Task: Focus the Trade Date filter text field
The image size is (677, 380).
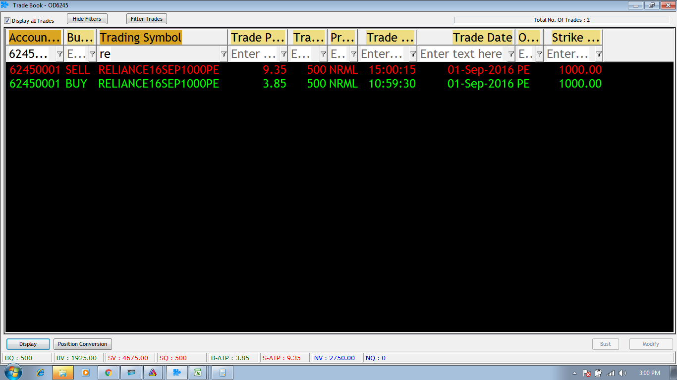Action: (x=462, y=54)
